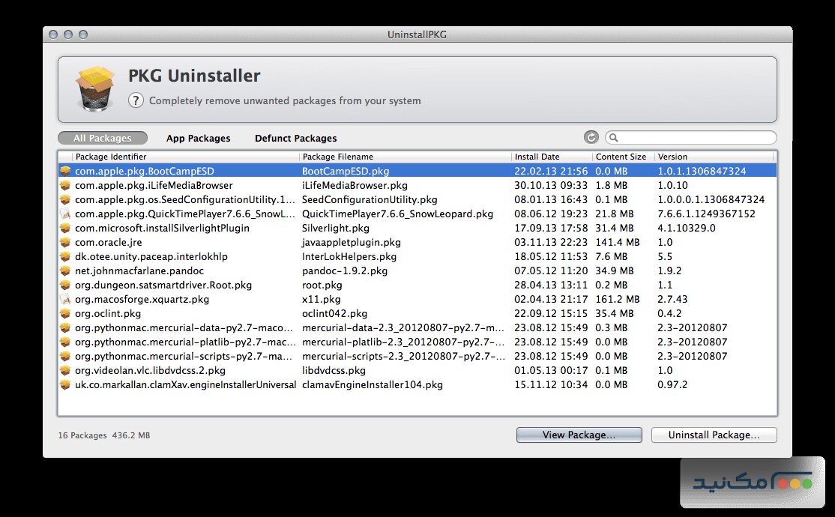Click the Uninstall Package button
This screenshot has width=835, height=517.
tap(713, 435)
